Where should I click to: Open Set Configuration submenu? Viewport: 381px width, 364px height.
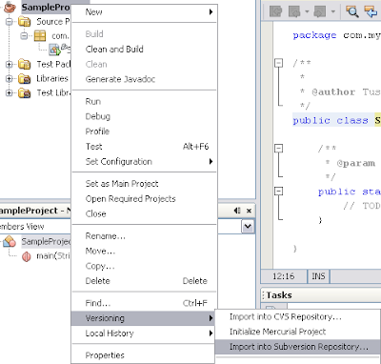tap(144, 162)
